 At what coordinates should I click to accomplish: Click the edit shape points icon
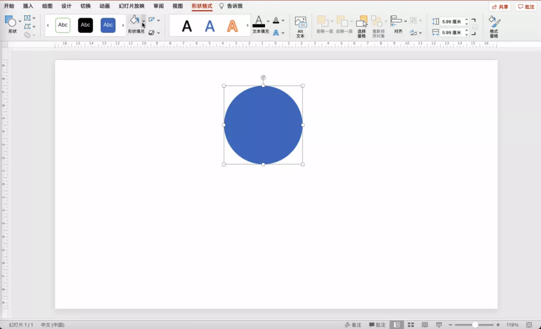27,26
